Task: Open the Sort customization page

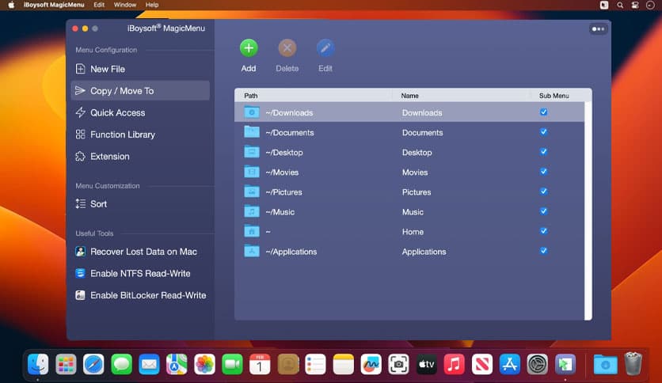Action: 140,203
